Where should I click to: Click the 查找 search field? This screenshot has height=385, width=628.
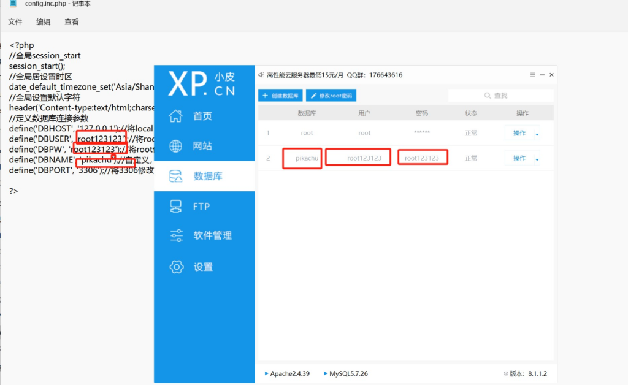coord(500,96)
